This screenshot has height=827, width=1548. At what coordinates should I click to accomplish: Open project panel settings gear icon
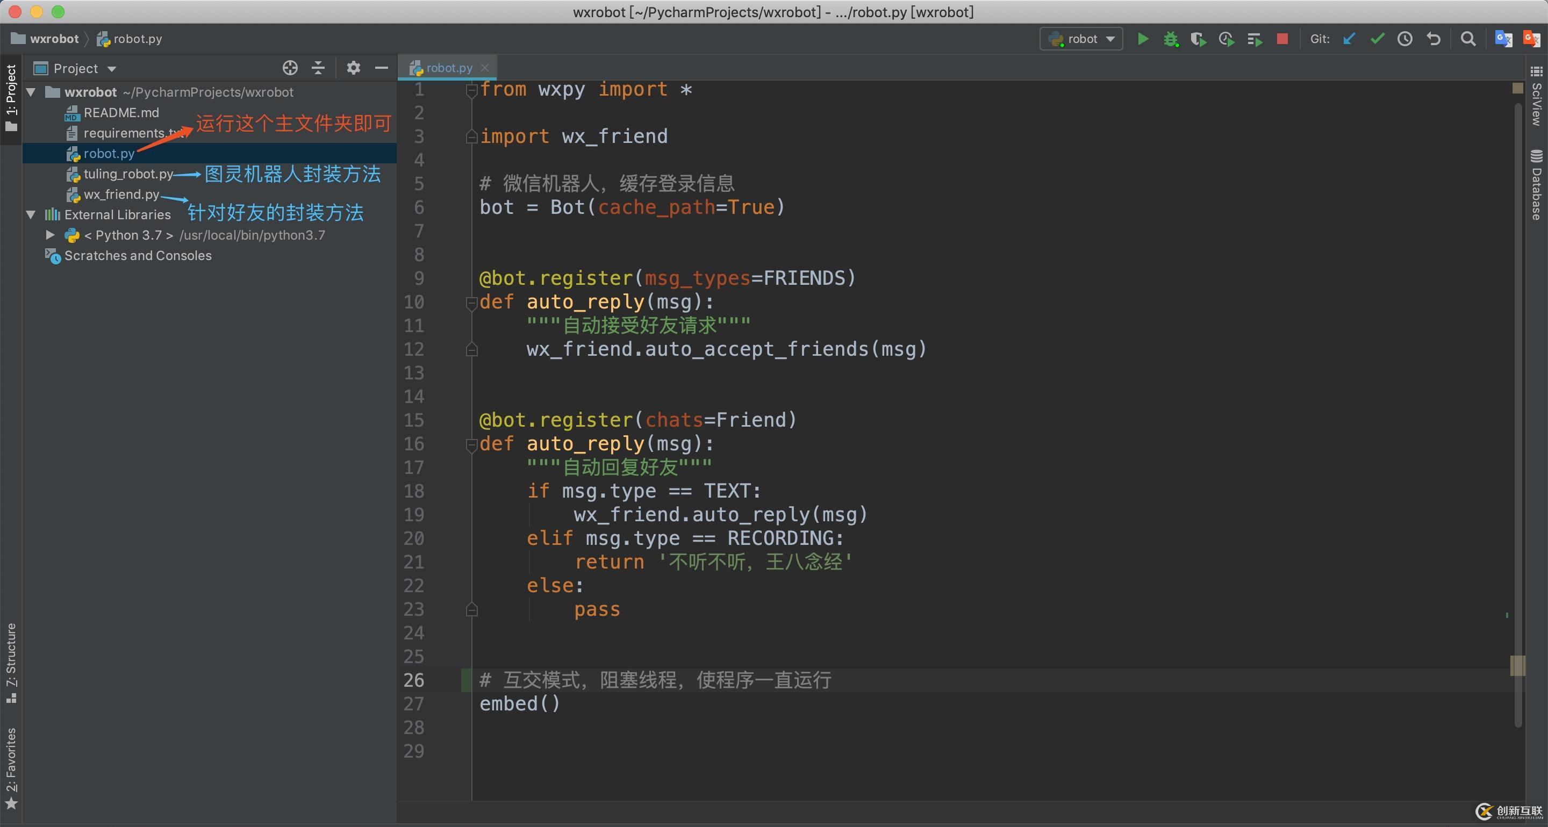pyautogui.click(x=353, y=68)
